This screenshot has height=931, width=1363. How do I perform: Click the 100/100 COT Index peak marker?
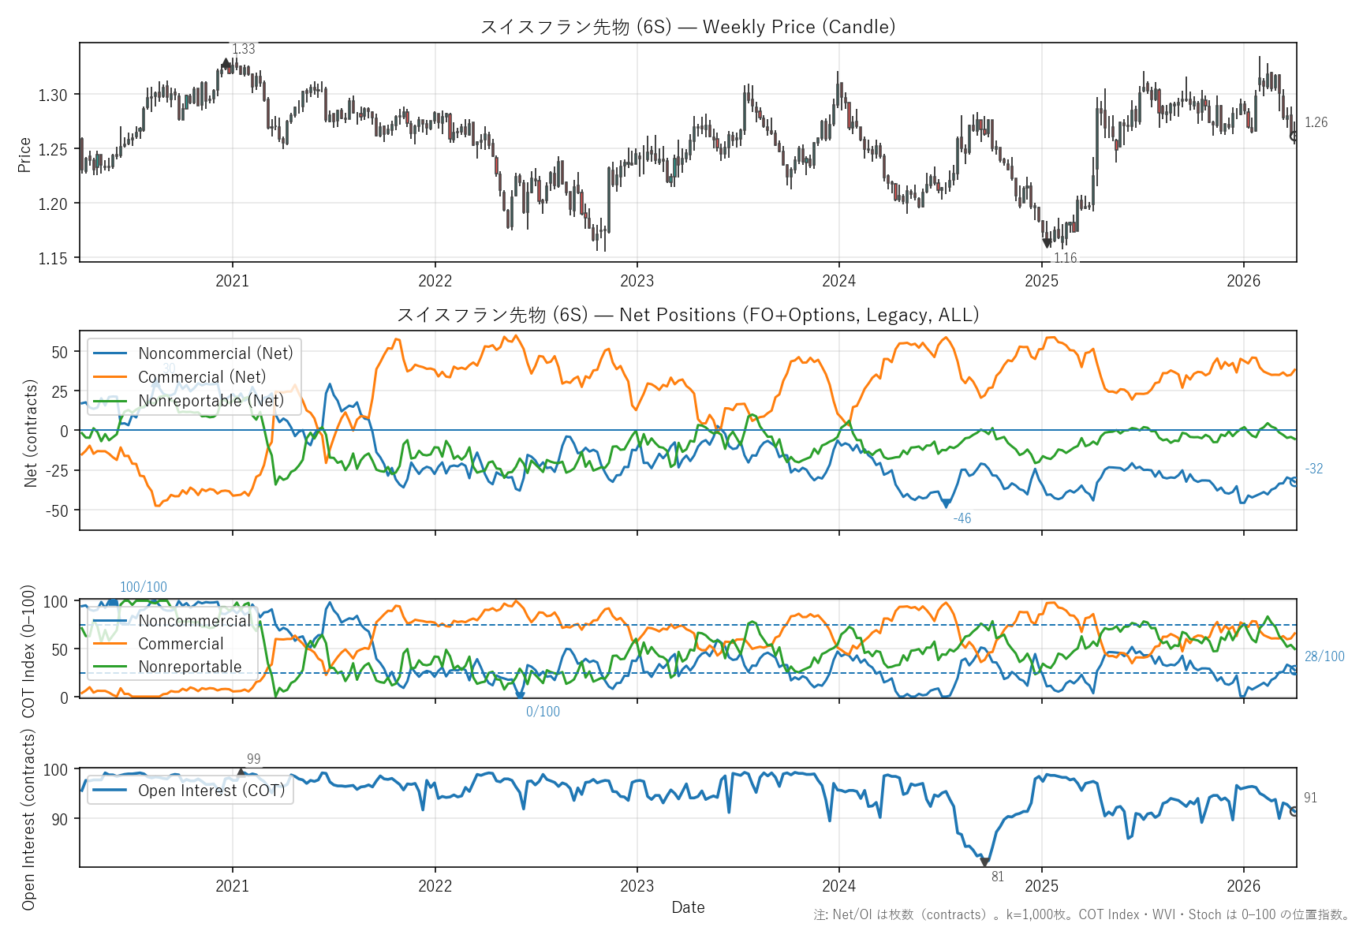tap(112, 604)
